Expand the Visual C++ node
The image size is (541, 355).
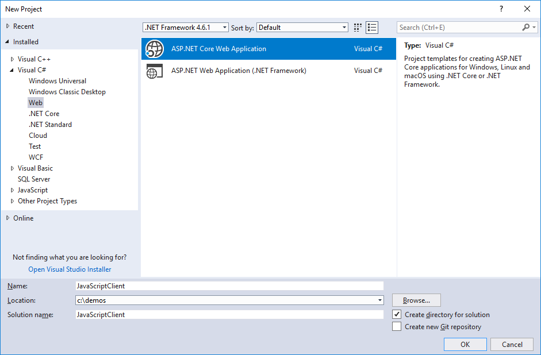[13, 59]
